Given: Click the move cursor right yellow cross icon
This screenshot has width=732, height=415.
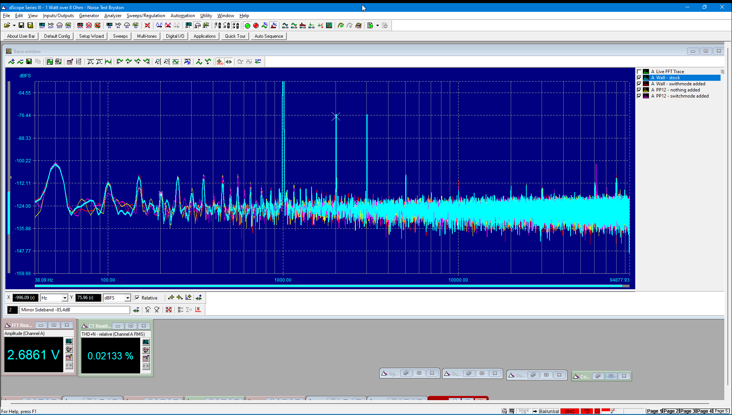Looking at the screenshot, I should pyautogui.click(x=180, y=298).
